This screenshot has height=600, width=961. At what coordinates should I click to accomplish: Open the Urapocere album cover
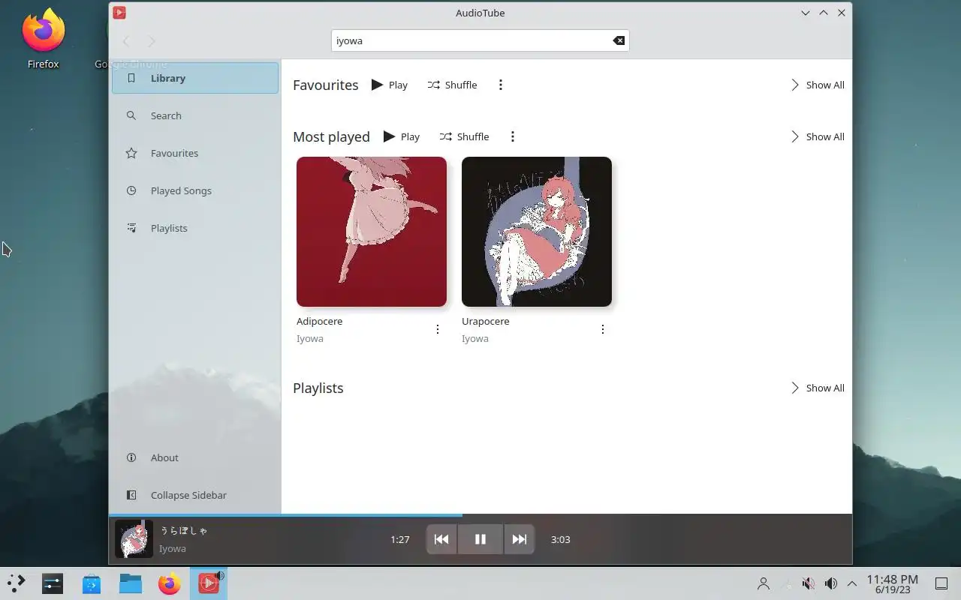pyautogui.click(x=537, y=232)
